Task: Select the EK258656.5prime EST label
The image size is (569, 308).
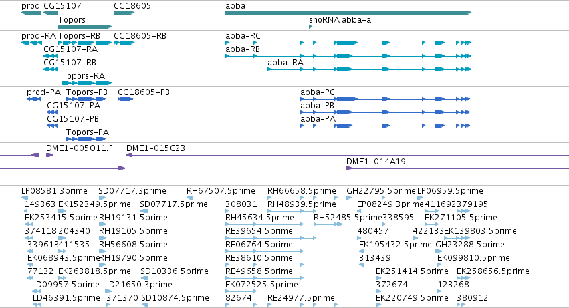Action: pyautogui.click(x=493, y=271)
